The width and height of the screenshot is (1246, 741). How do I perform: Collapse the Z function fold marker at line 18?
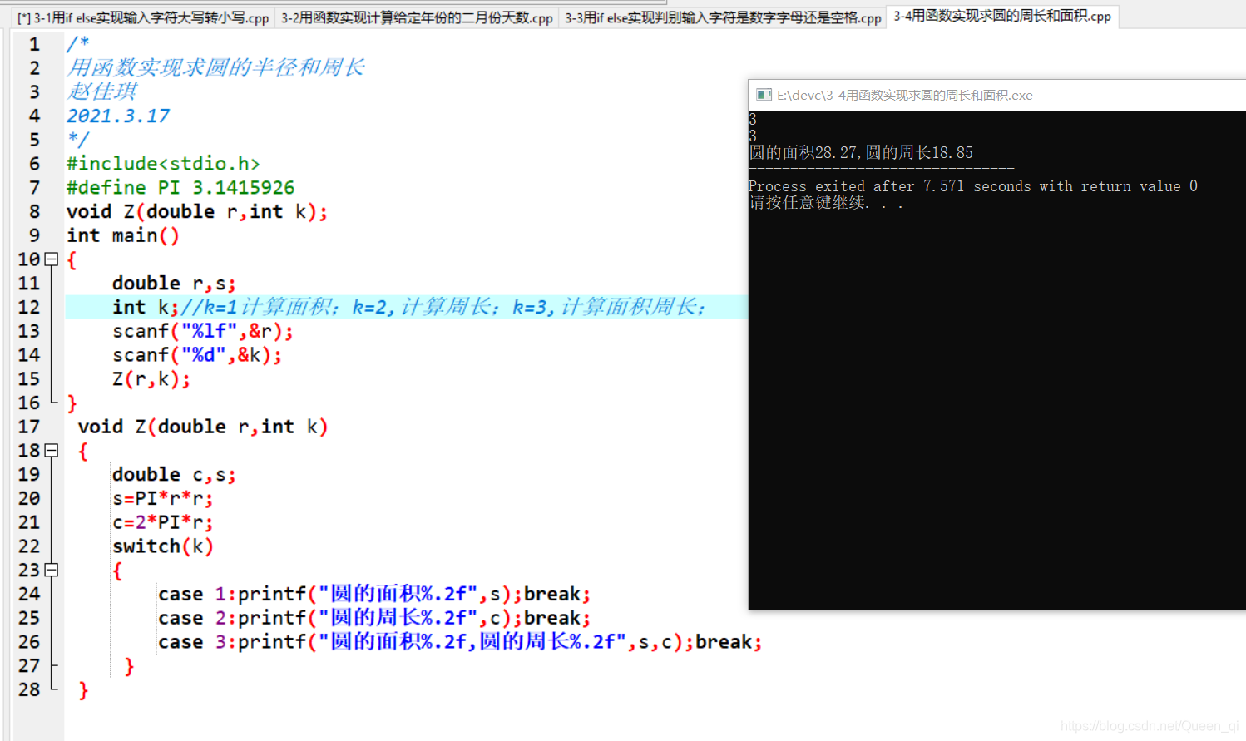(x=52, y=451)
